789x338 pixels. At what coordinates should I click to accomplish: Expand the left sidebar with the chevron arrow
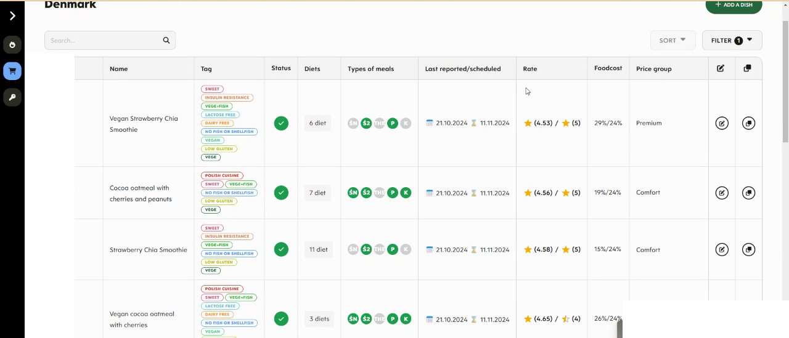(12, 16)
